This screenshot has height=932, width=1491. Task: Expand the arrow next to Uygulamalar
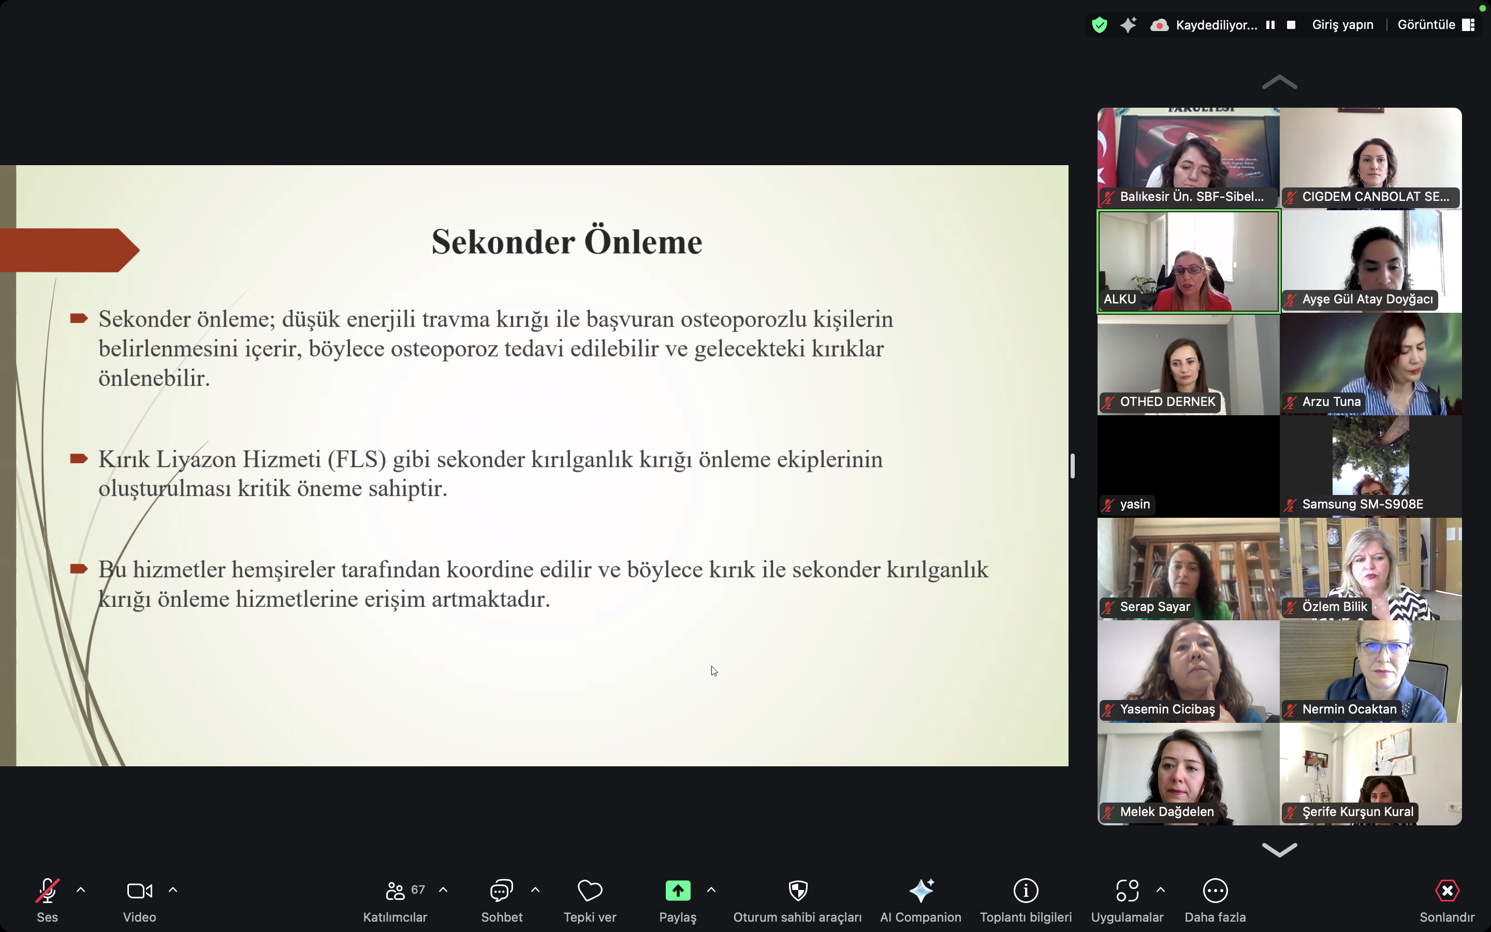tap(1161, 890)
